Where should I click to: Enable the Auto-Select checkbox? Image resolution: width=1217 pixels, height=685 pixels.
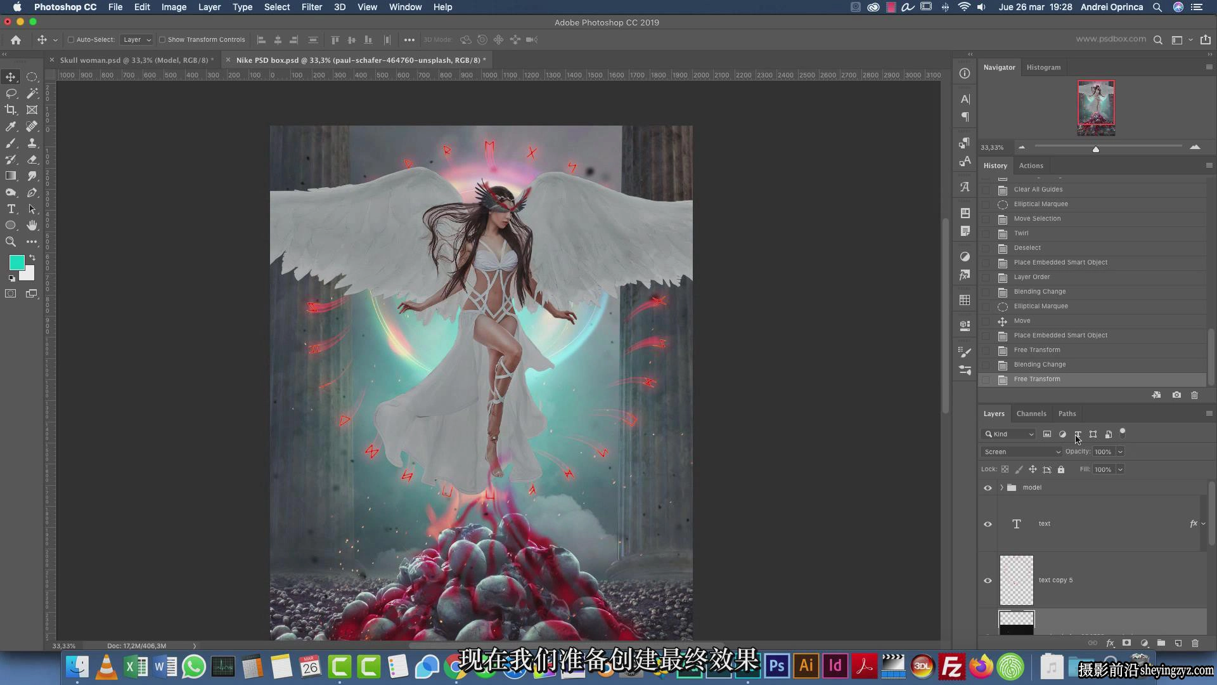pos(71,39)
